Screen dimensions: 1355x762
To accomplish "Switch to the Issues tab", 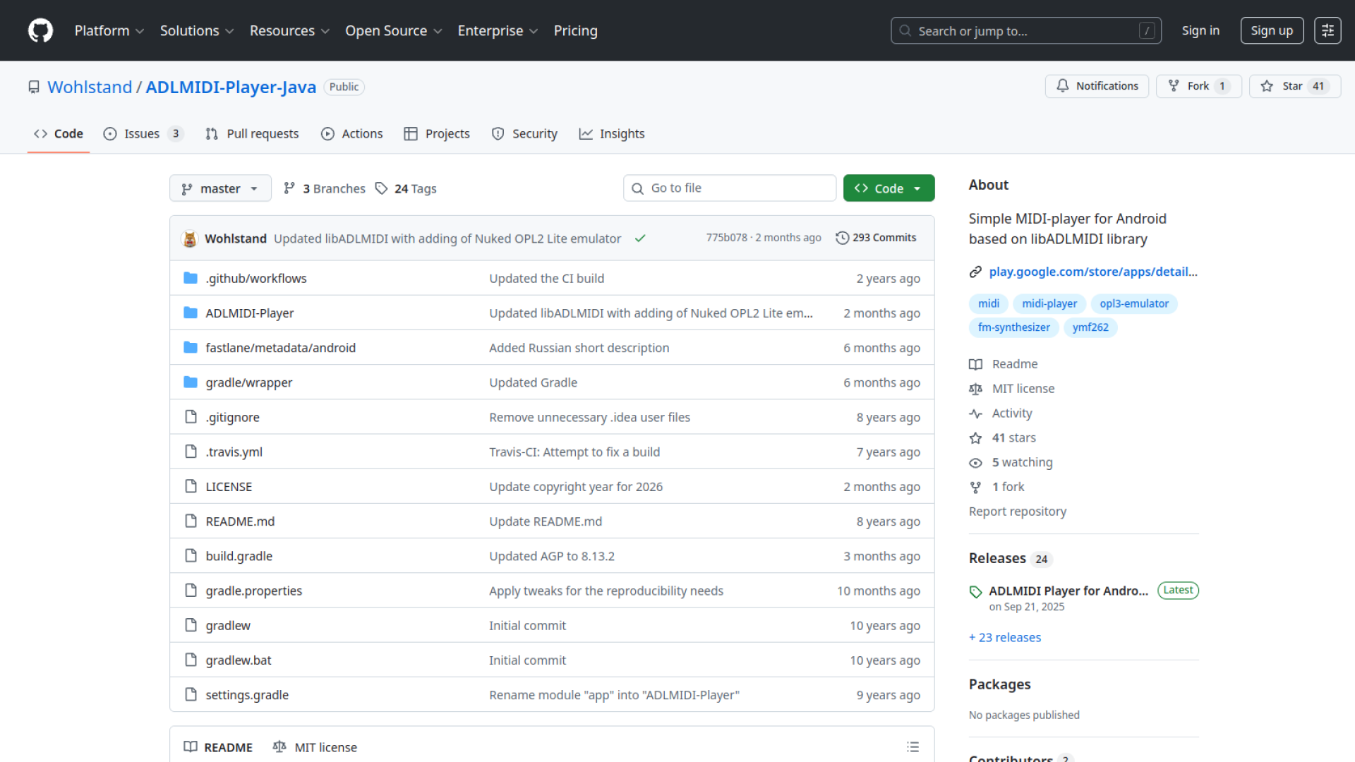I will (x=143, y=133).
